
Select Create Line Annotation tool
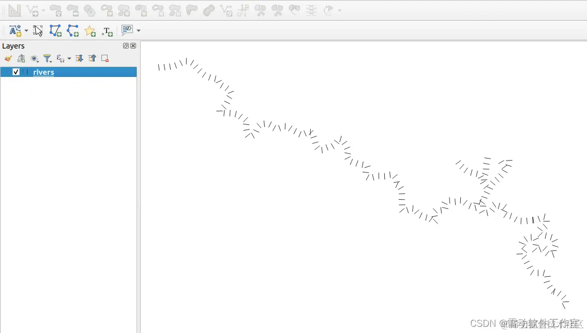point(72,30)
